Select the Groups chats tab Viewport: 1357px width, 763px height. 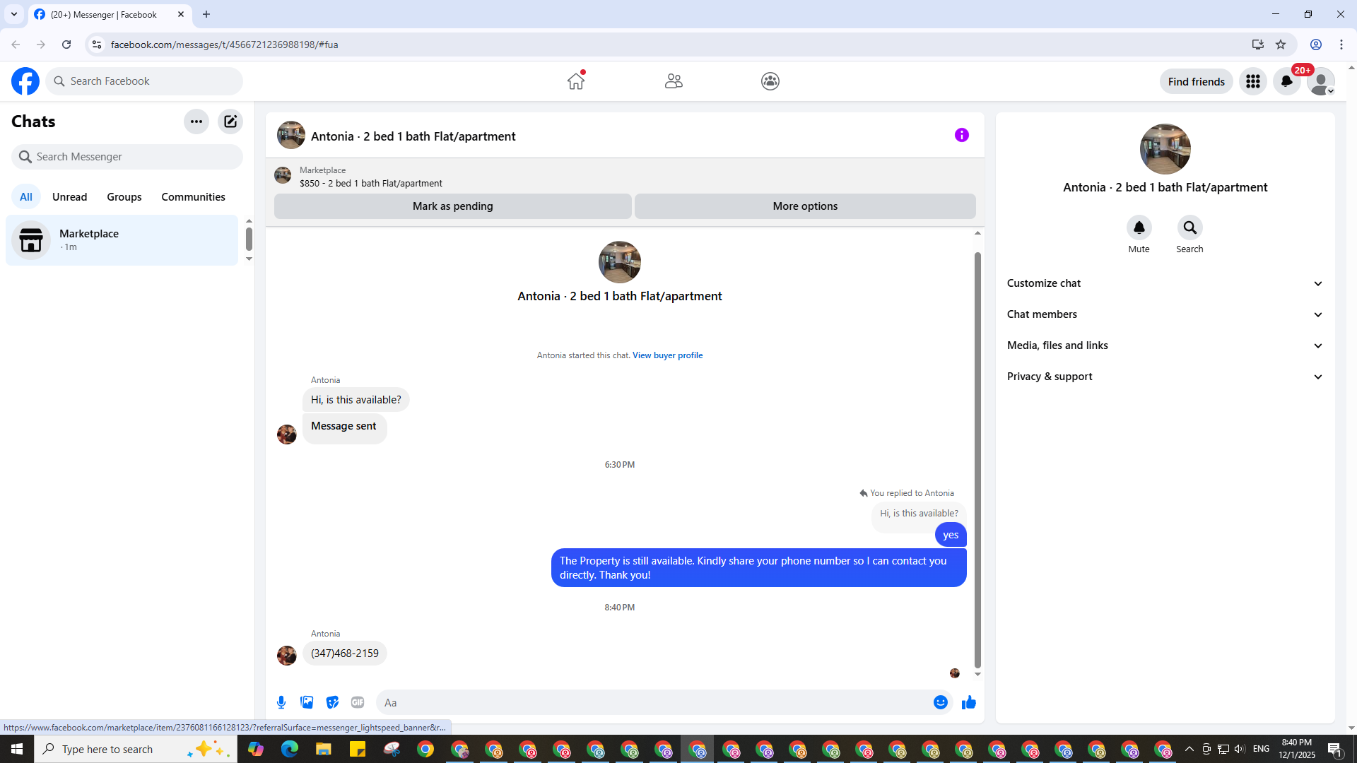(x=124, y=197)
